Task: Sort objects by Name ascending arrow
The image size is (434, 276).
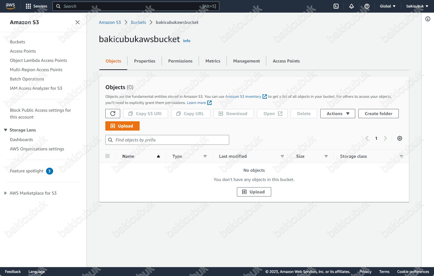Action: (158, 156)
